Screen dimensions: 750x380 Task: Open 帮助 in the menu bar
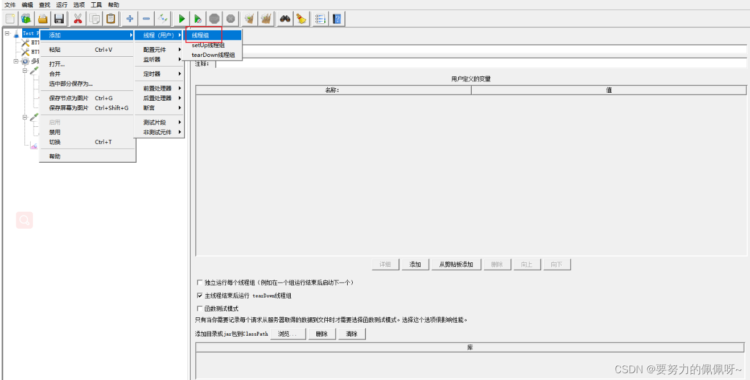pos(113,5)
